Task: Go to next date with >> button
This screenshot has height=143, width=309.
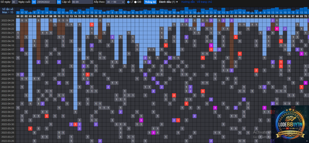Action: (59, 2)
